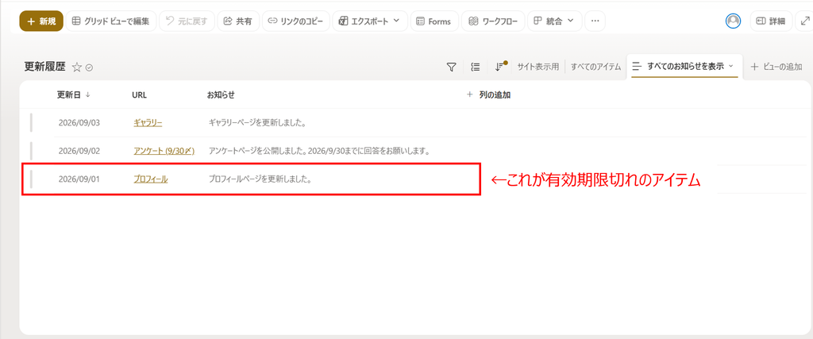
Task: Open the アンケート (9/30〆) link
Action: [164, 151]
